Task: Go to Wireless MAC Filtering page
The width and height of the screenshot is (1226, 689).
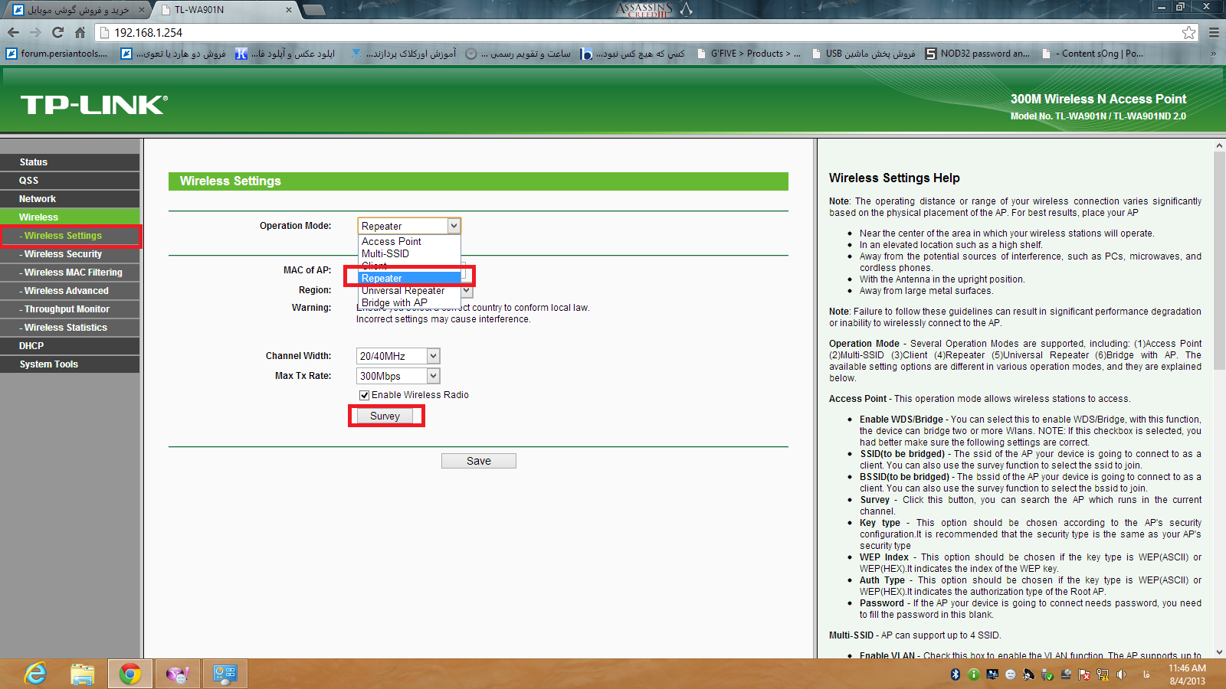Action: tap(70, 273)
